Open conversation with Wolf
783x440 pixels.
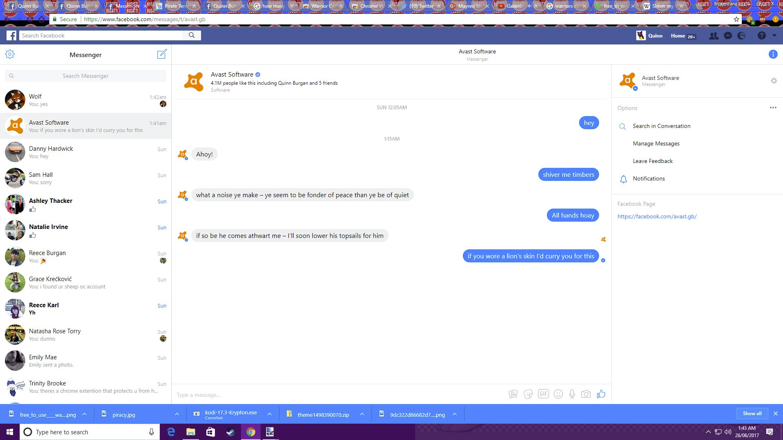click(86, 100)
